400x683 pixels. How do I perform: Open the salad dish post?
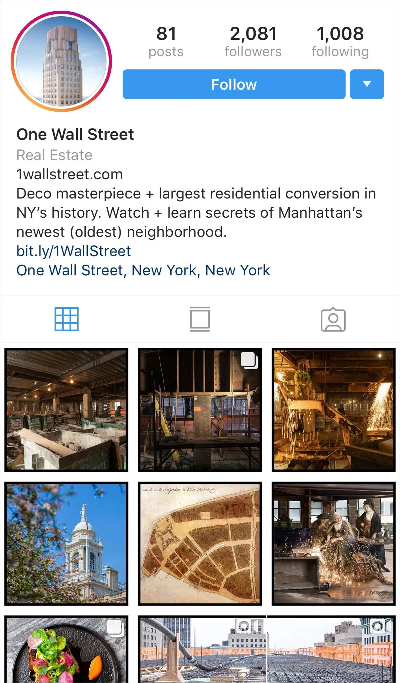[66, 649]
